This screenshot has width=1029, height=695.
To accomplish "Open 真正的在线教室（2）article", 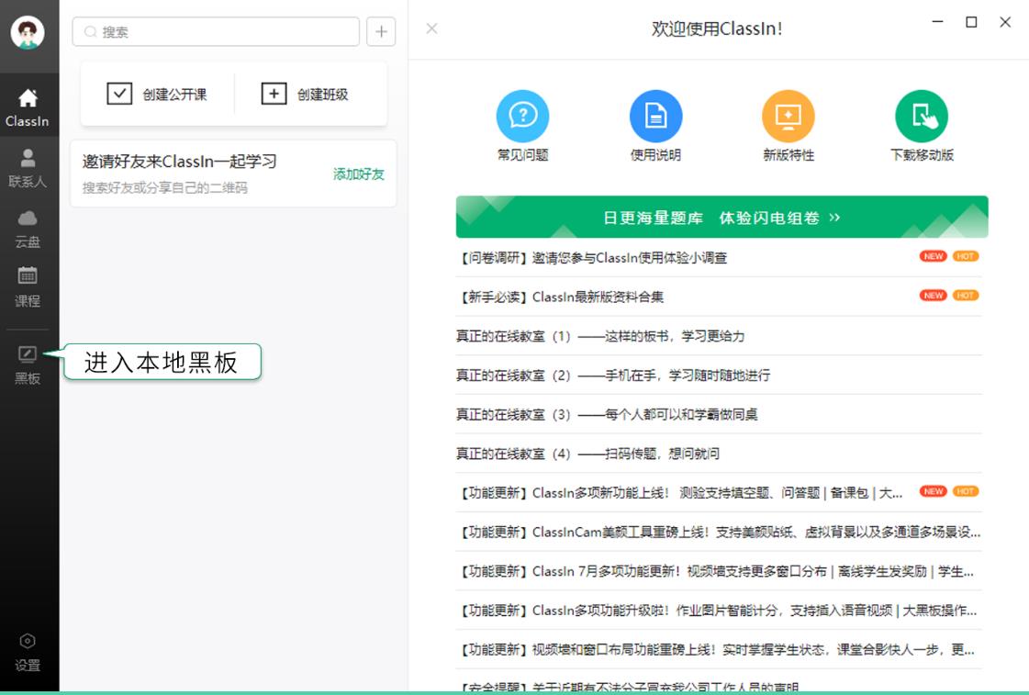I will tap(719, 376).
